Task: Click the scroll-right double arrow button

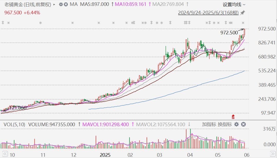Action: pos(273,154)
